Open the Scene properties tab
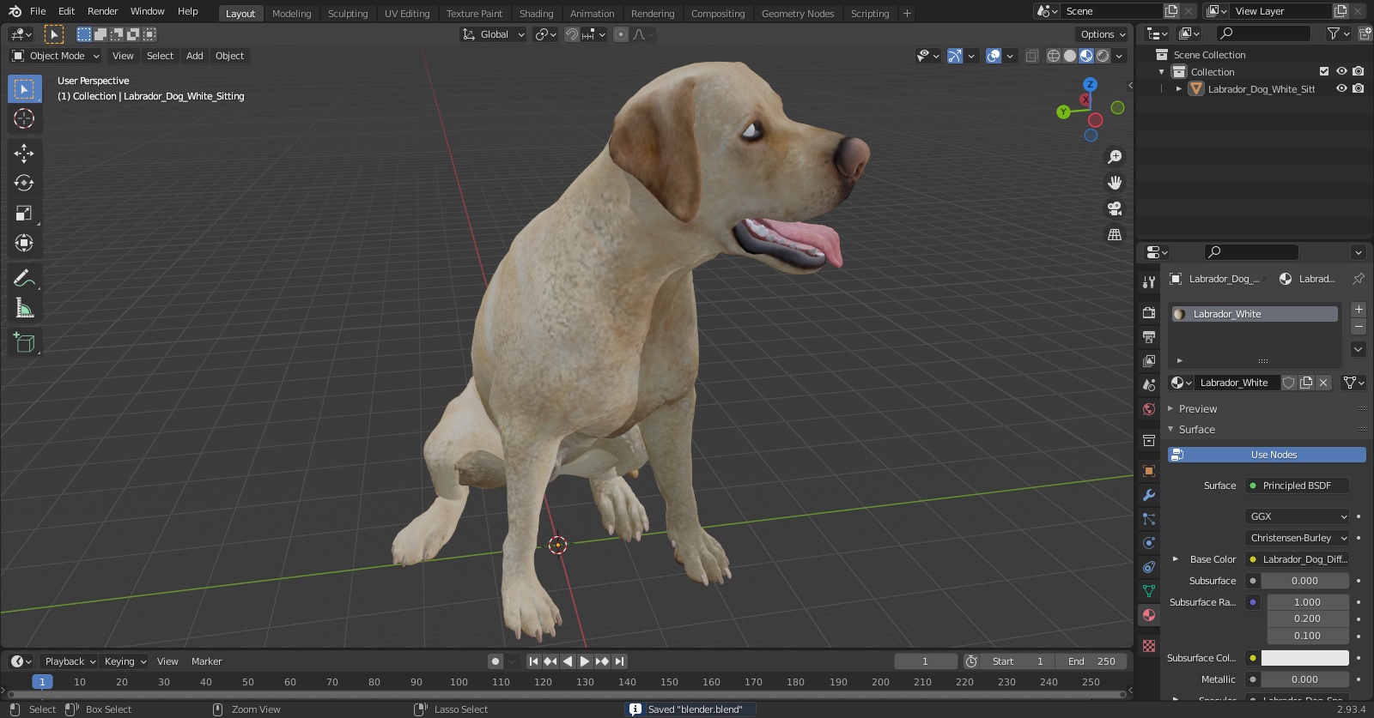Viewport: 1374px width, 718px height. click(1149, 385)
